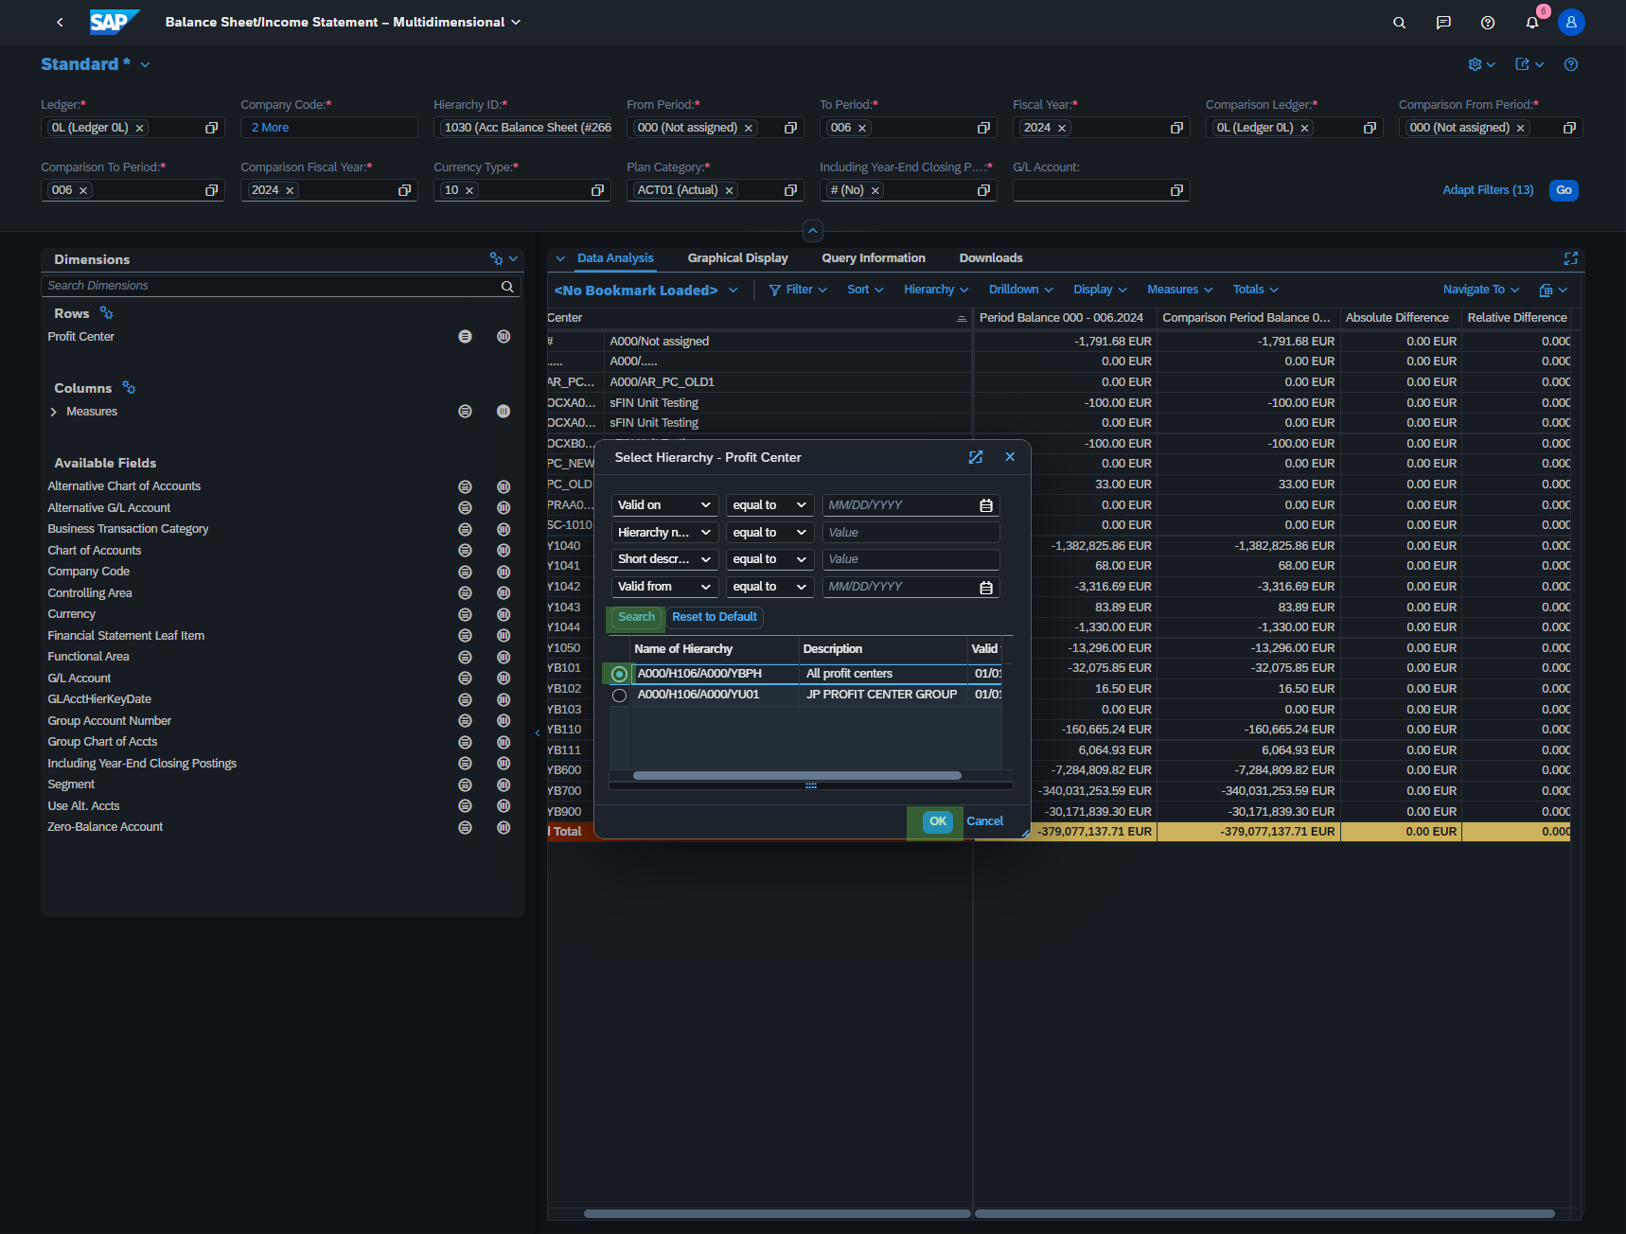Open the Valid on criteria dropdown
The image size is (1626, 1234).
coord(664,505)
